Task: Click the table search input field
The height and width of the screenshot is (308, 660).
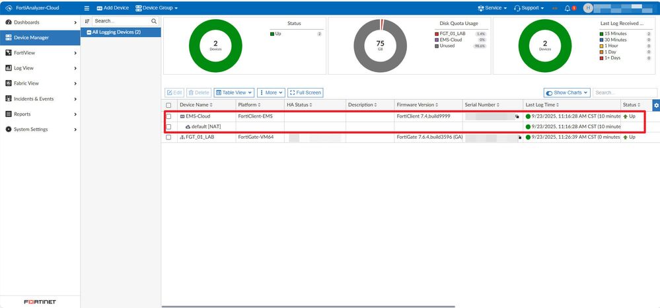Action: pos(624,93)
